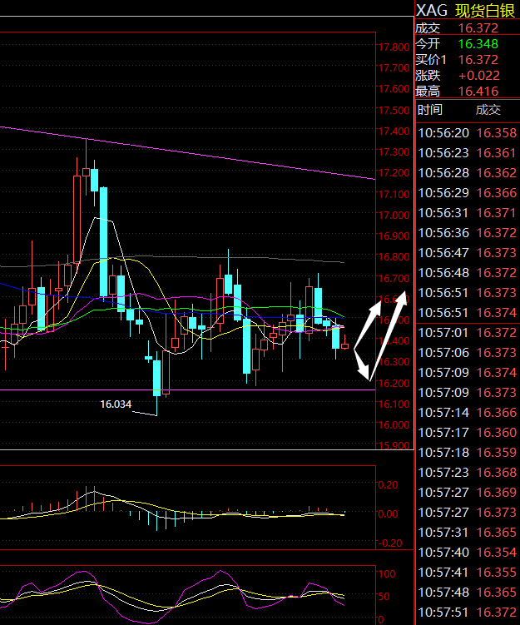Click the 10:57:14 tick row
The width and height of the screenshot is (520, 625).
point(468,412)
